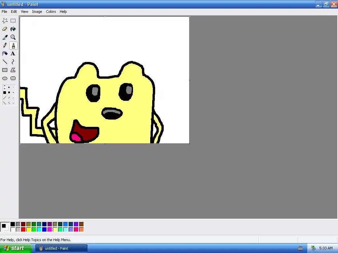Pick the medium round brush shape
The height and width of the screenshot is (253, 338).
click(x=9, y=87)
